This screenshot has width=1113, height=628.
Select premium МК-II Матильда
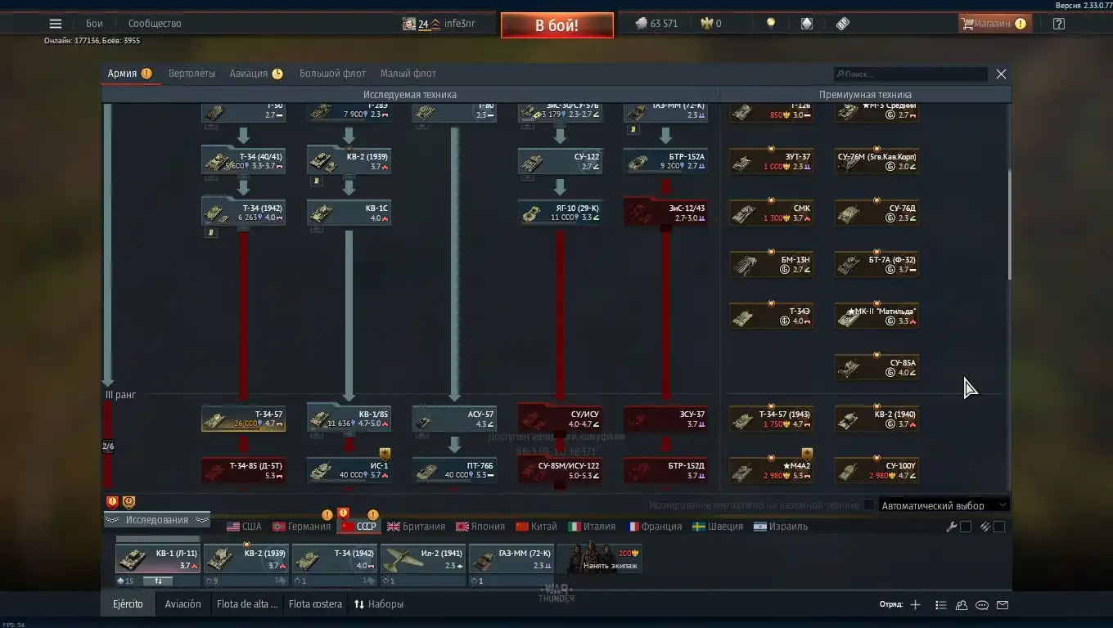876,316
